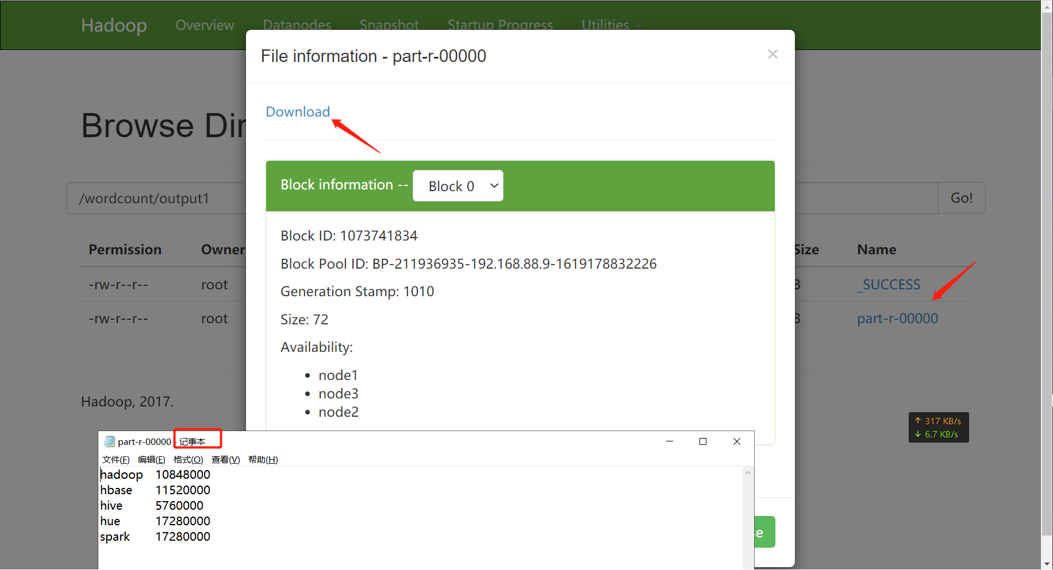
Task: Click the 'spark 17280000' line in Notepad
Action: (155, 537)
